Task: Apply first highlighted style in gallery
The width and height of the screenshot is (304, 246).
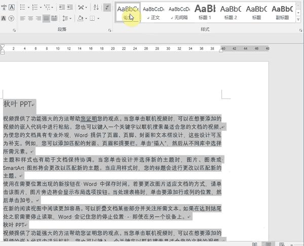Action: [x=128, y=13]
